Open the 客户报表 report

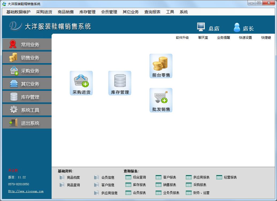pyautogui.click(x=166, y=177)
